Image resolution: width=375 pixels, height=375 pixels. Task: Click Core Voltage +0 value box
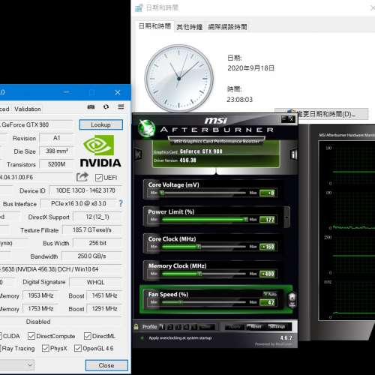point(268,193)
